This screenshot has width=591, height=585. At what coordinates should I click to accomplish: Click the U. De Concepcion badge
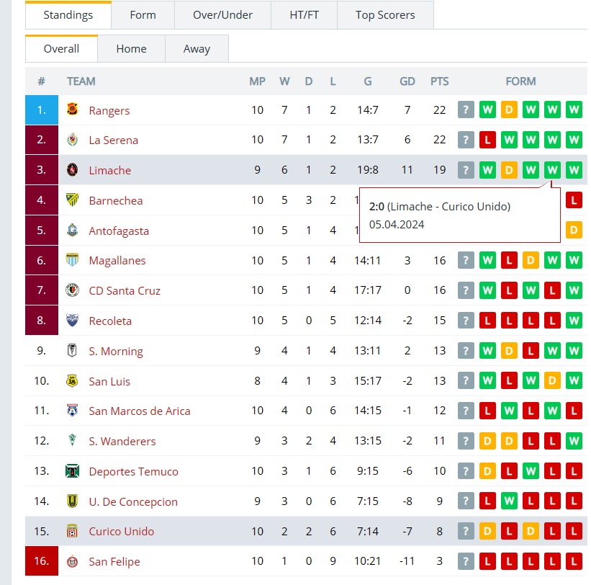73,501
